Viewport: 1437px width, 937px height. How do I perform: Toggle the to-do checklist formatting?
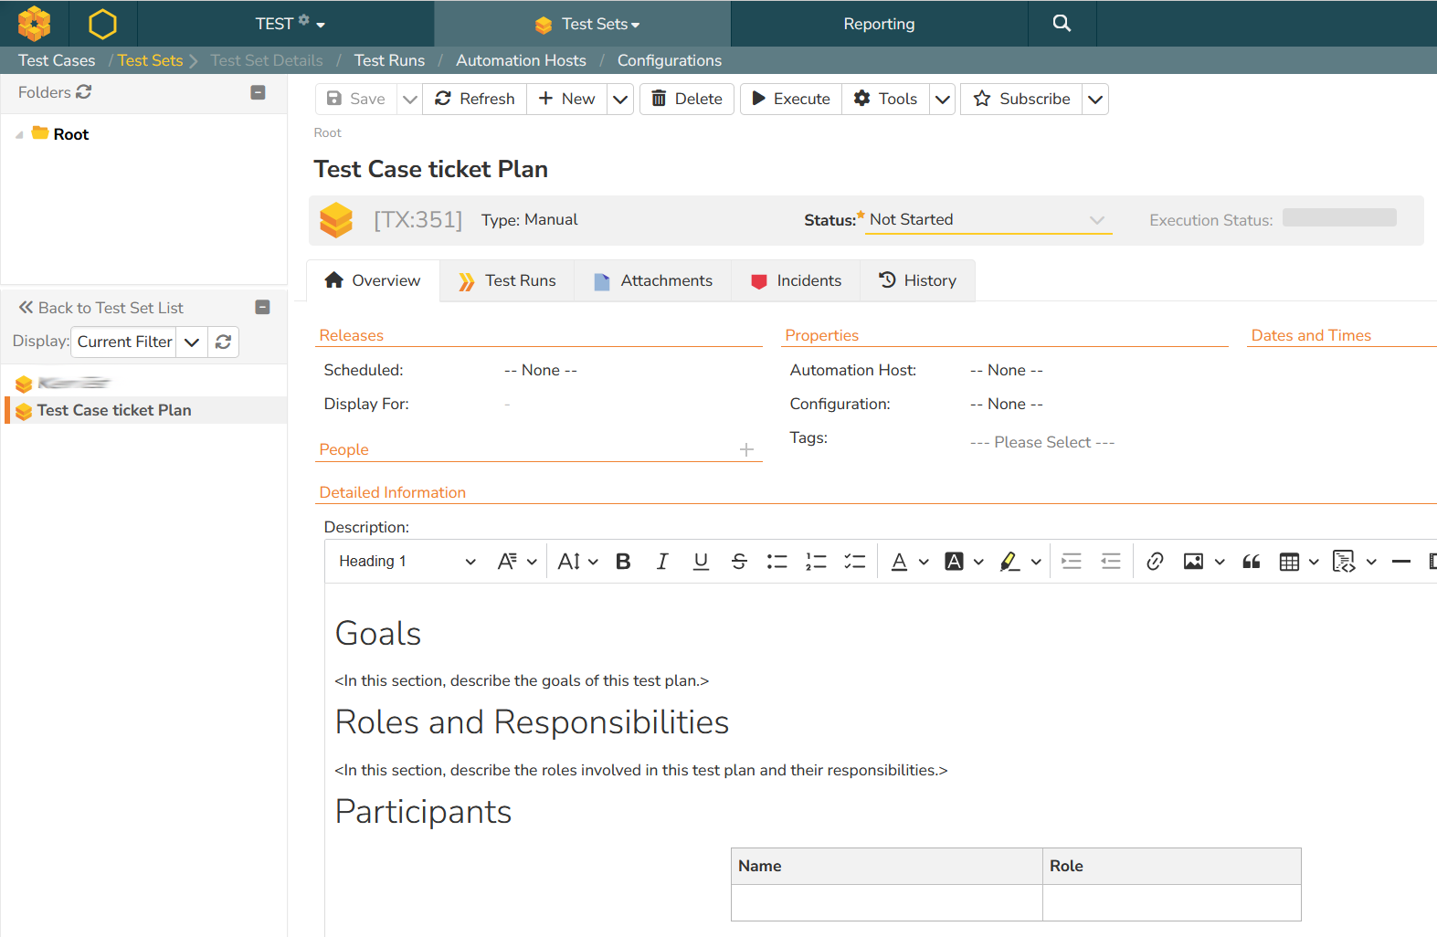(854, 562)
